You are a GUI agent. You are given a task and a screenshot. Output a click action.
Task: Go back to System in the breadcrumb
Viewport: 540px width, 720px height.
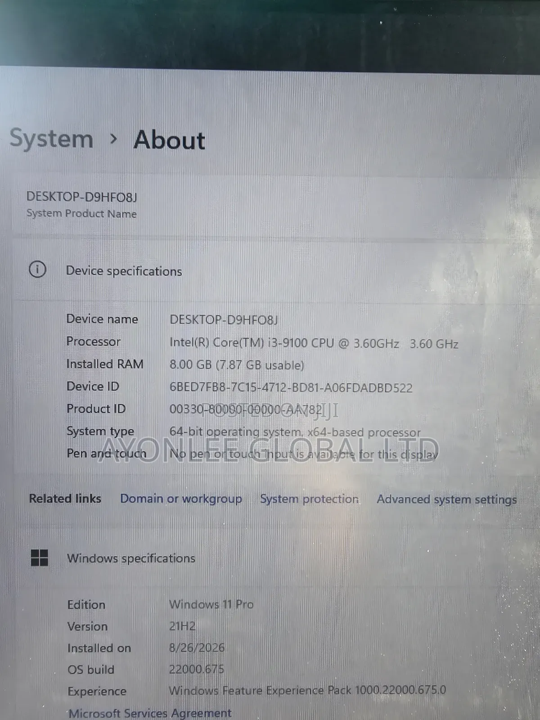pos(51,139)
